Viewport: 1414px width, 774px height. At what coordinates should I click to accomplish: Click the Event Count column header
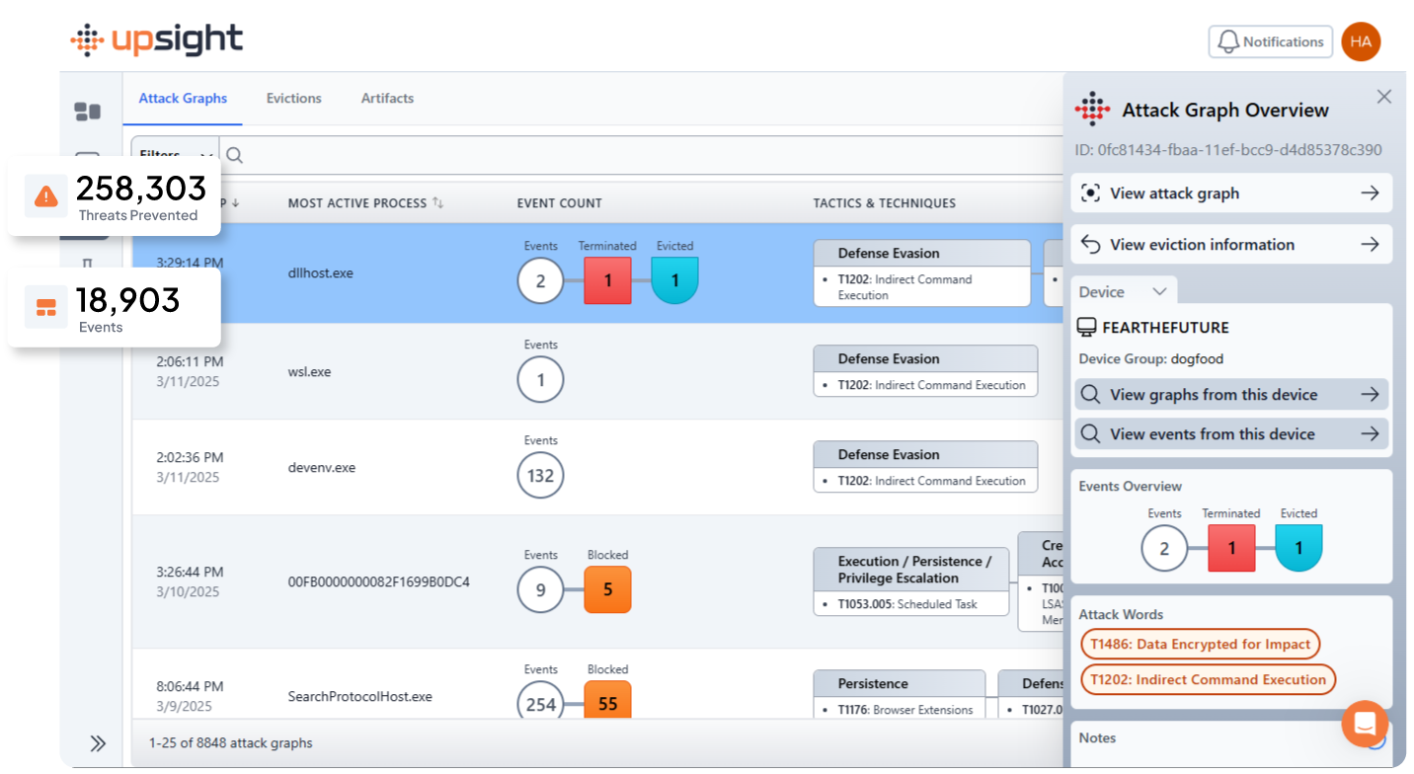pyautogui.click(x=559, y=203)
